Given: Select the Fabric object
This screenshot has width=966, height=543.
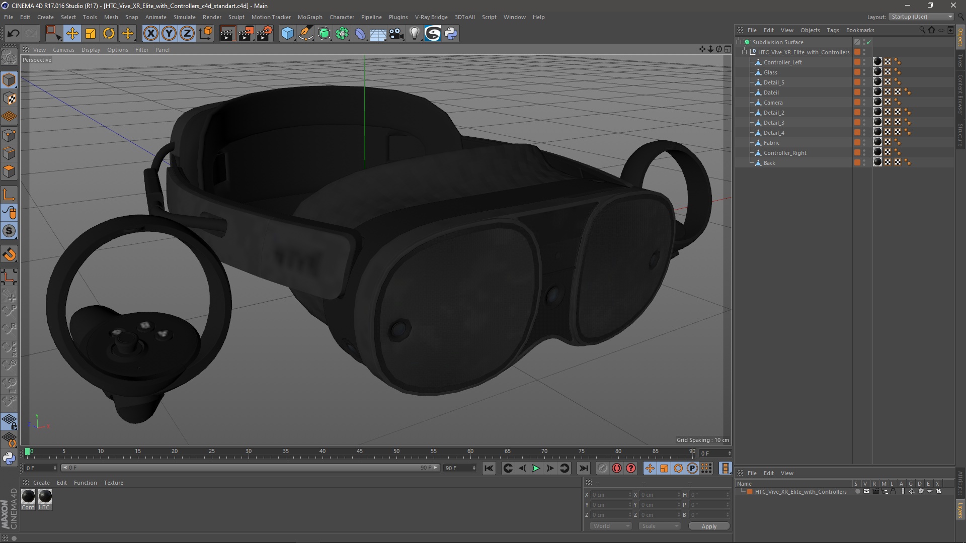Looking at the screenshot, I should click(x=771, y=143).
